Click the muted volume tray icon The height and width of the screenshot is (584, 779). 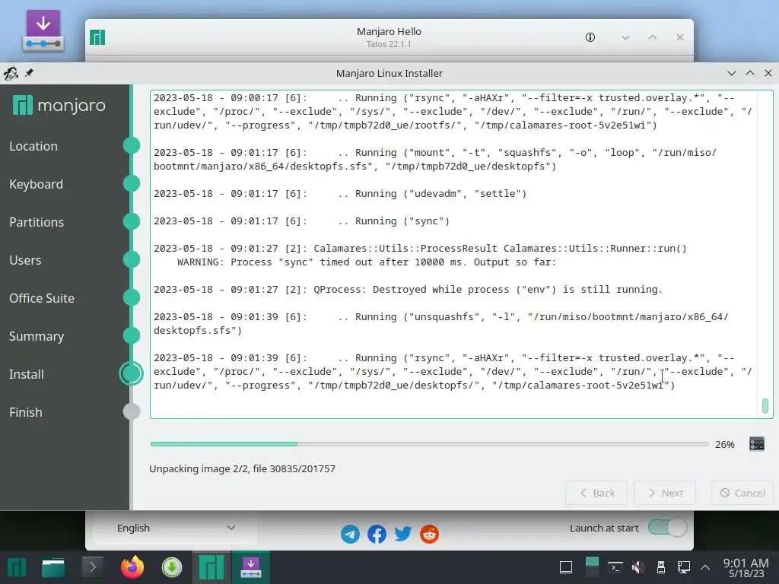pyautogui.click(x=638, y=567)
